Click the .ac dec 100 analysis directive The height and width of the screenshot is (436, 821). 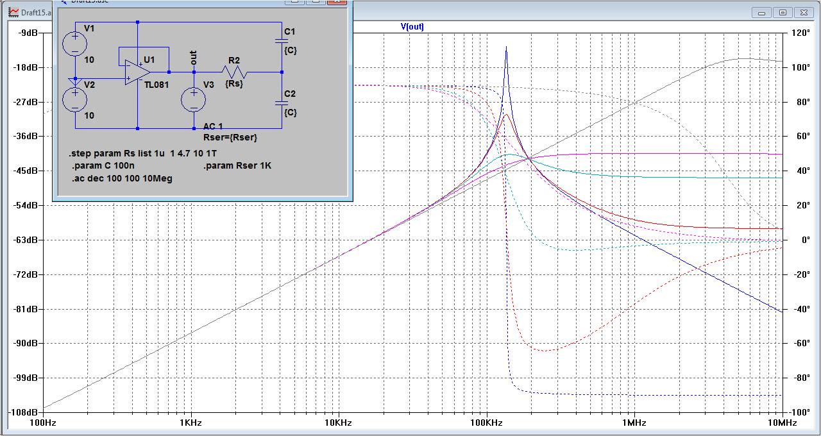[x=122, y=178]
